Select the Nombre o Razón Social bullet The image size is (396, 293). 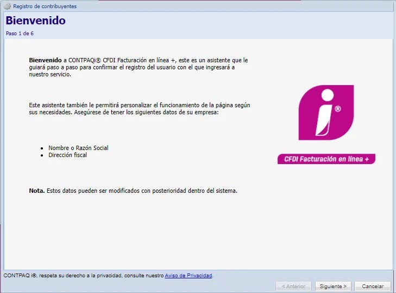(78, 148)
